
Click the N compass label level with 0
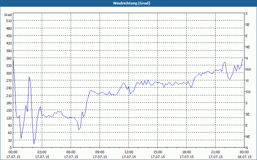click(x=246, y=148)
